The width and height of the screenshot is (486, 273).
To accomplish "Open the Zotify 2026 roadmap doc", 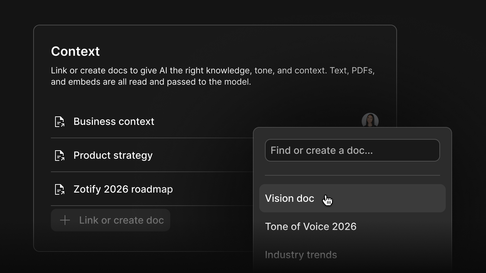I will (123, 189).
